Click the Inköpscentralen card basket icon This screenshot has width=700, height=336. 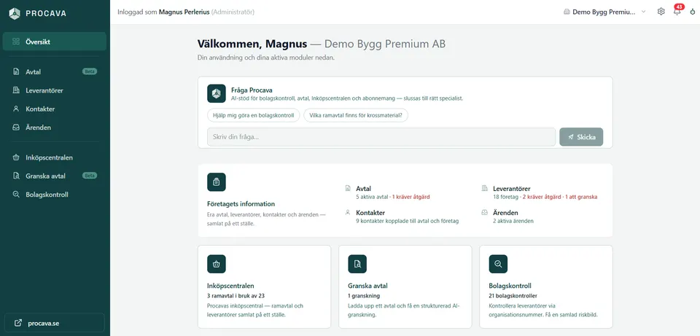(x=217, y=264)
